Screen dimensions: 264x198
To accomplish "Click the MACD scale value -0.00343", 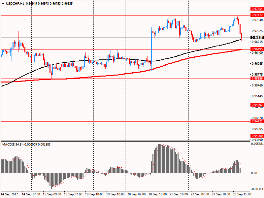I will point(257,189).
